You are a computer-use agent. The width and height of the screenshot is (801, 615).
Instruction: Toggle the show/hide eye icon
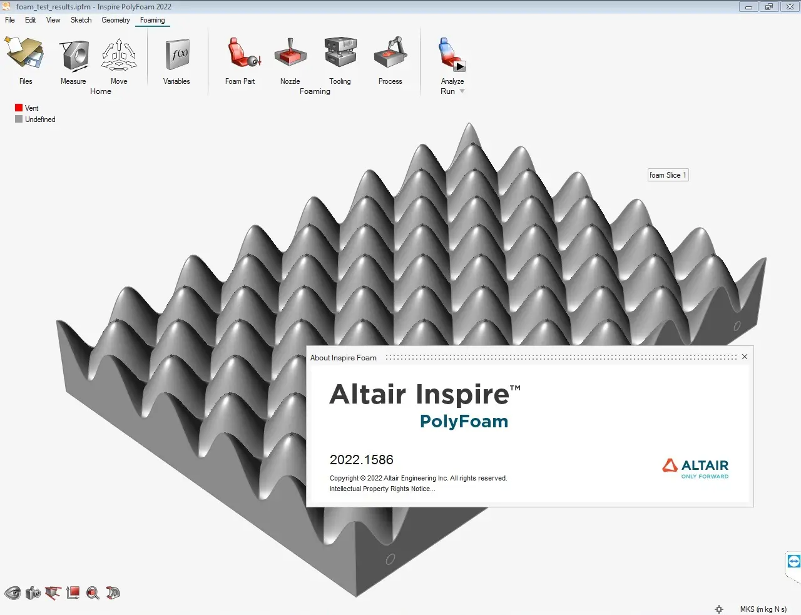[x=13, y=592]
